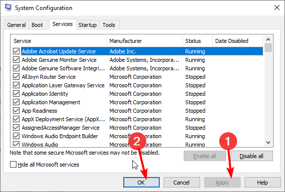Screen dimensions: 285x192
Task: Click the System Configuration title bar icon
Action: 8,7
